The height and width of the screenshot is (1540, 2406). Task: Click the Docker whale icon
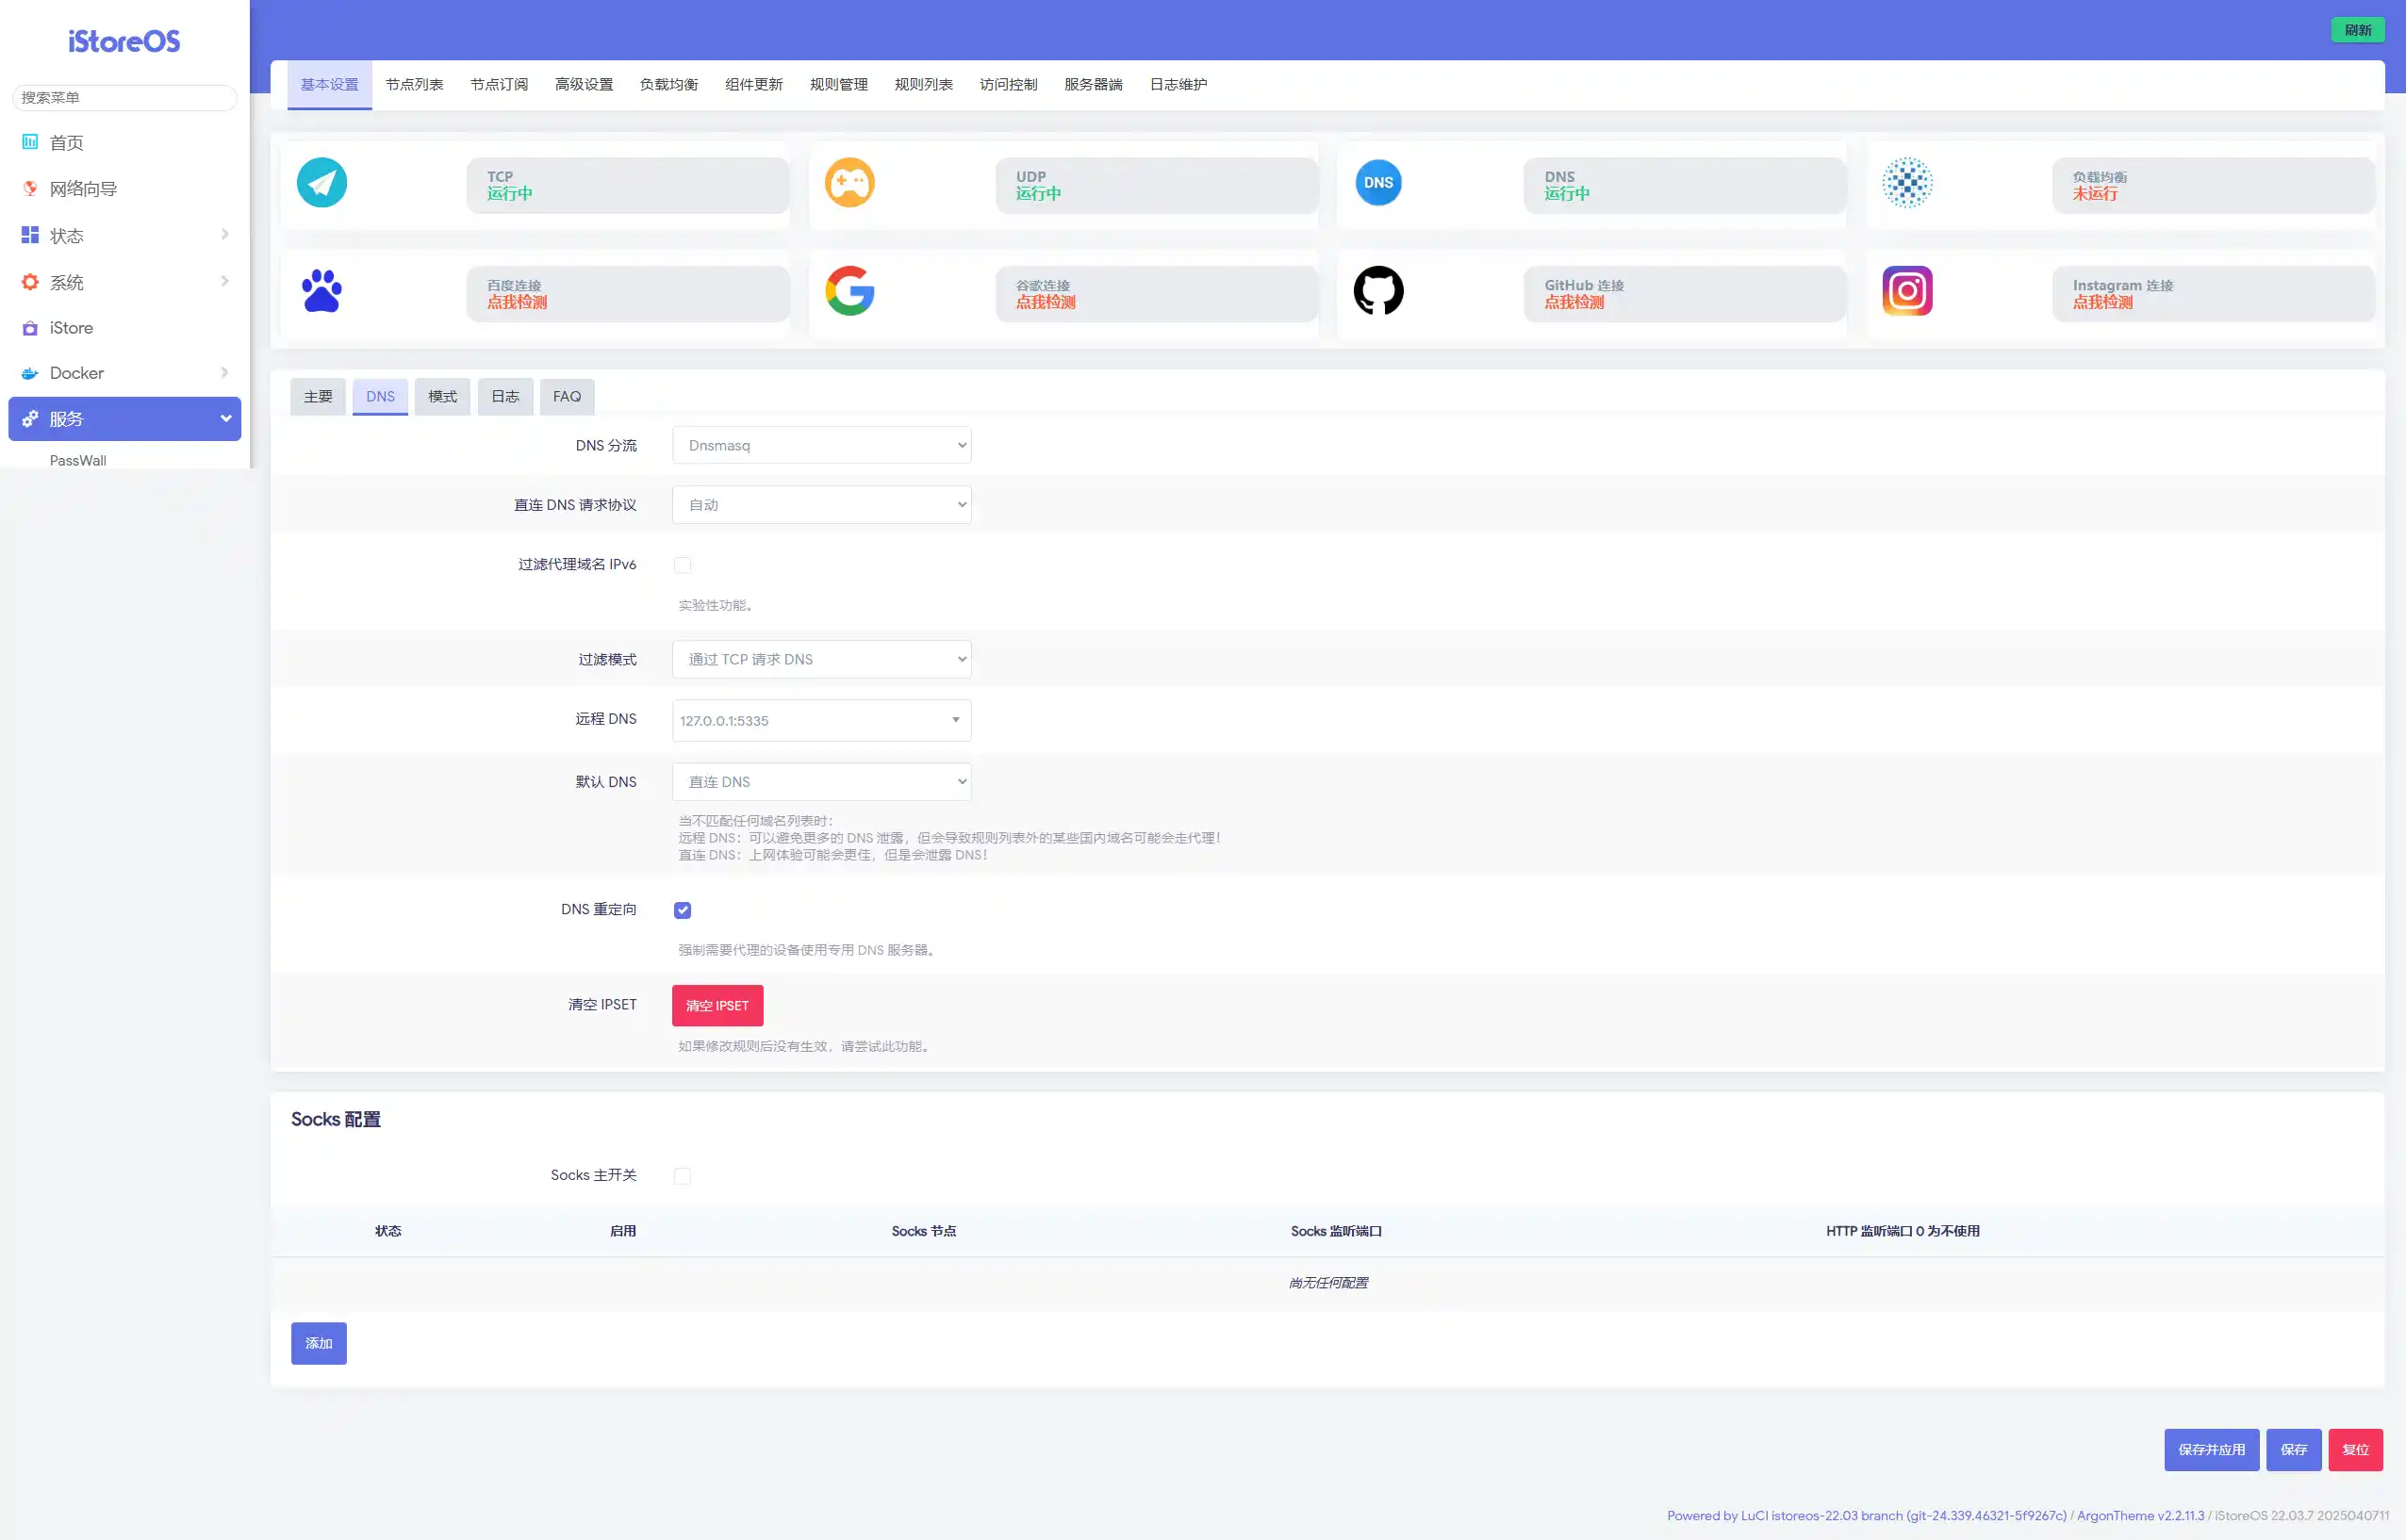click(x=30, y=373)
